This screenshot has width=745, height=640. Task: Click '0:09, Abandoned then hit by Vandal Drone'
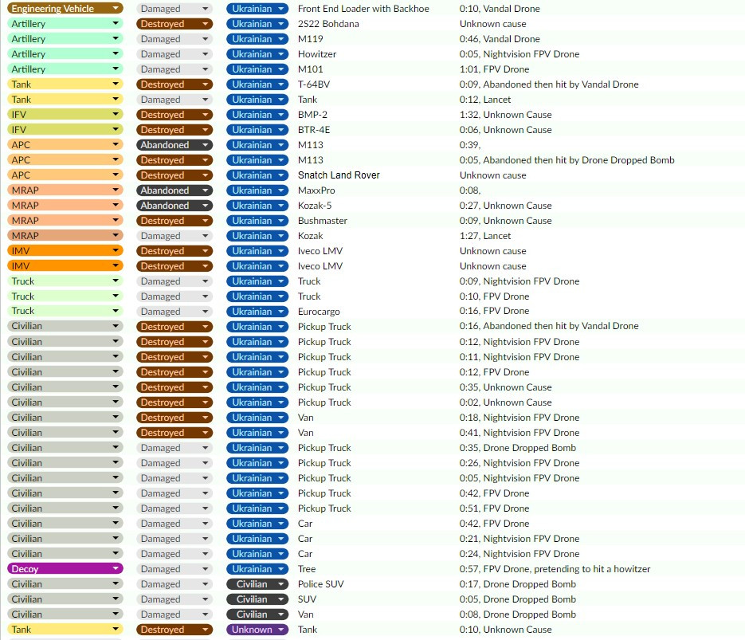tap(549, 84)
